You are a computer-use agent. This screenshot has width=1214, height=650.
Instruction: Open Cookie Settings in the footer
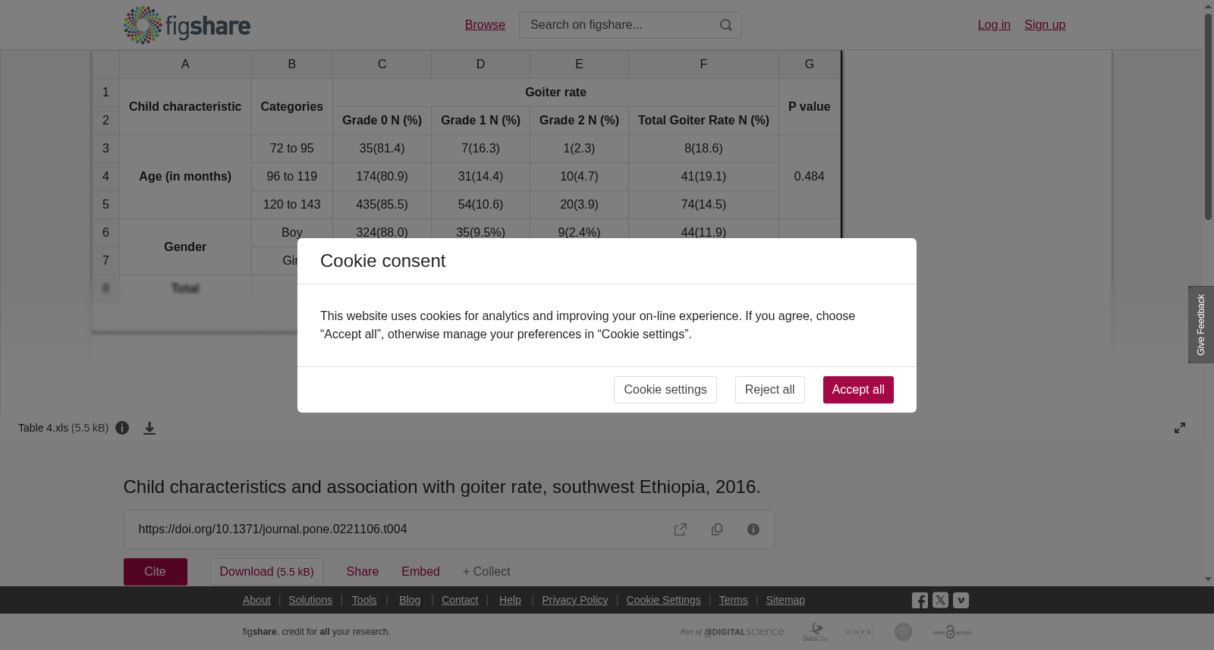[x=663, y=600]
